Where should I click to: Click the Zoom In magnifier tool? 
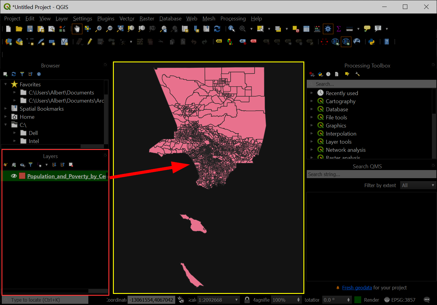point(99,29)
